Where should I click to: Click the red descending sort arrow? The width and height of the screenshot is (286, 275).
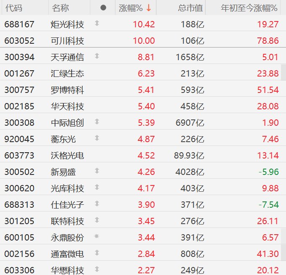tap(149, 8)
